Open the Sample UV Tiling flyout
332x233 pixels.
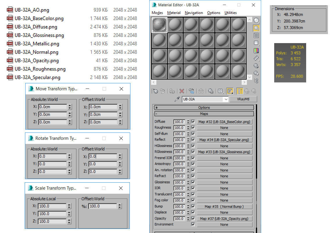click(256, 43)
